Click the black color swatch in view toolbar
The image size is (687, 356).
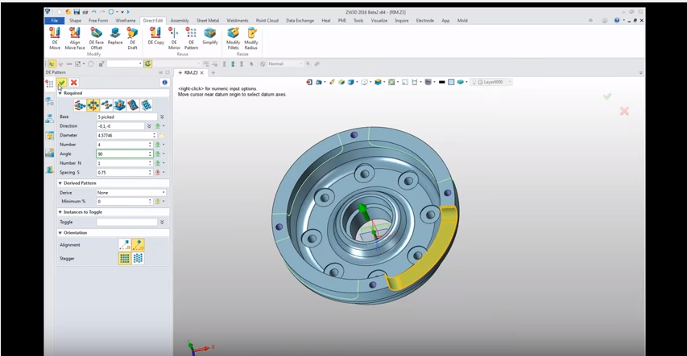442,82
